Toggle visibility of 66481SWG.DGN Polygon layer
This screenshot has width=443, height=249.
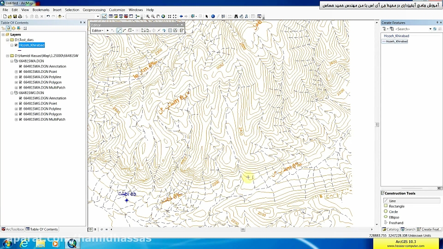coord(20,114)
